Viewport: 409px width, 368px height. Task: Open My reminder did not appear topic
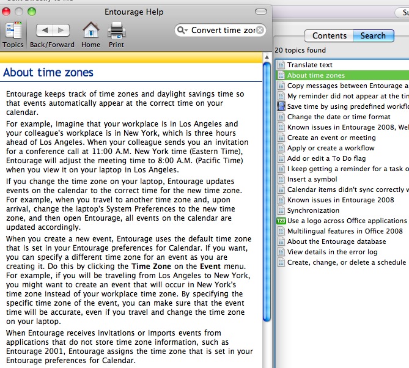coord(342,96)
